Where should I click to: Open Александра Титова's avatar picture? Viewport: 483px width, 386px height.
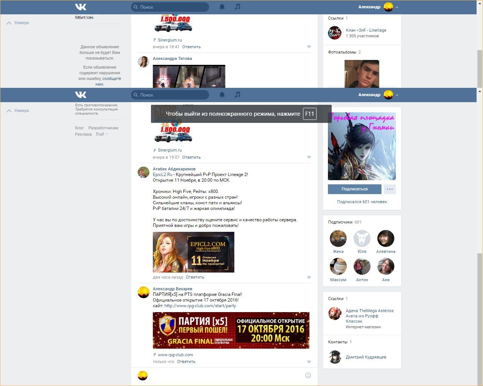click(x=143, y=62)
